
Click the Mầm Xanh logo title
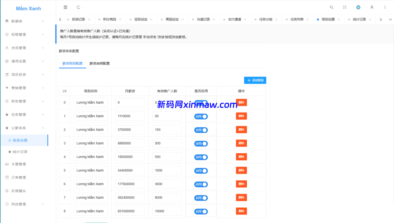pos(28,8)
